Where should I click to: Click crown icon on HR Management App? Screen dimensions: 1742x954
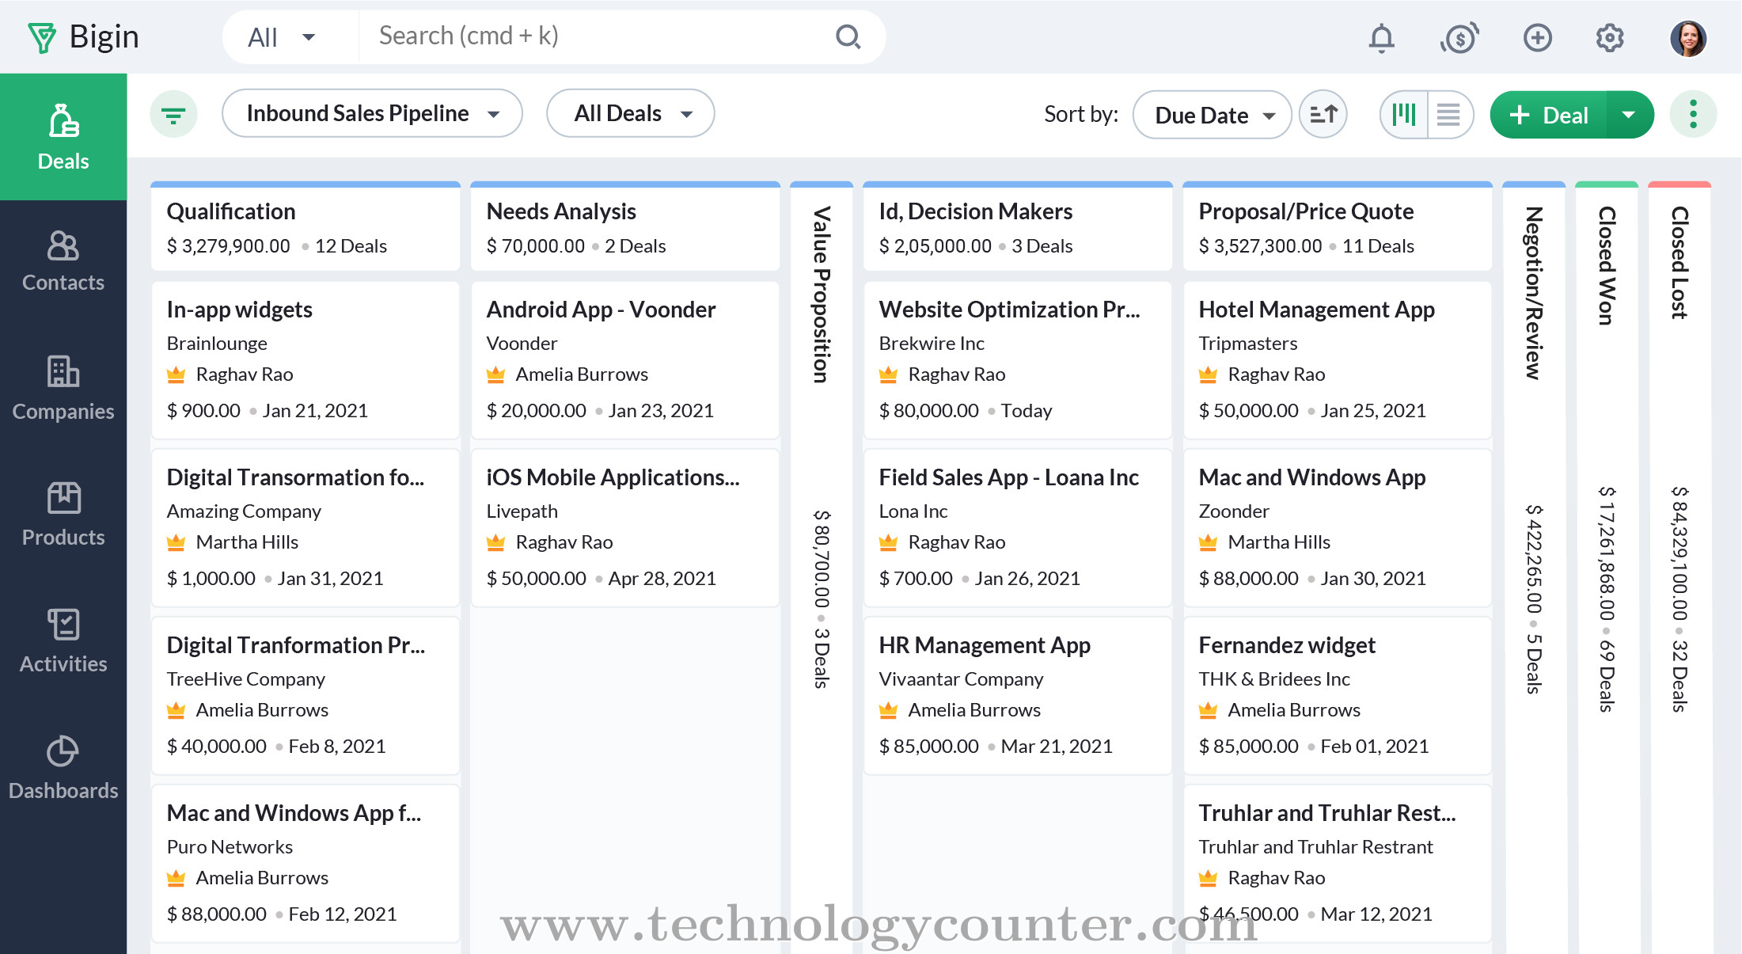point(888,710)
